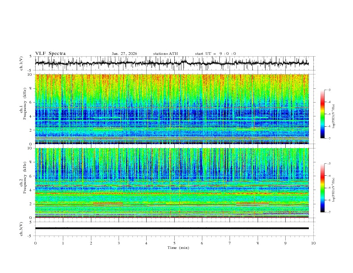This screenshot has width=353, height=273.
Task: Click the time axis tick label '0'
Action: pos(35,243)
